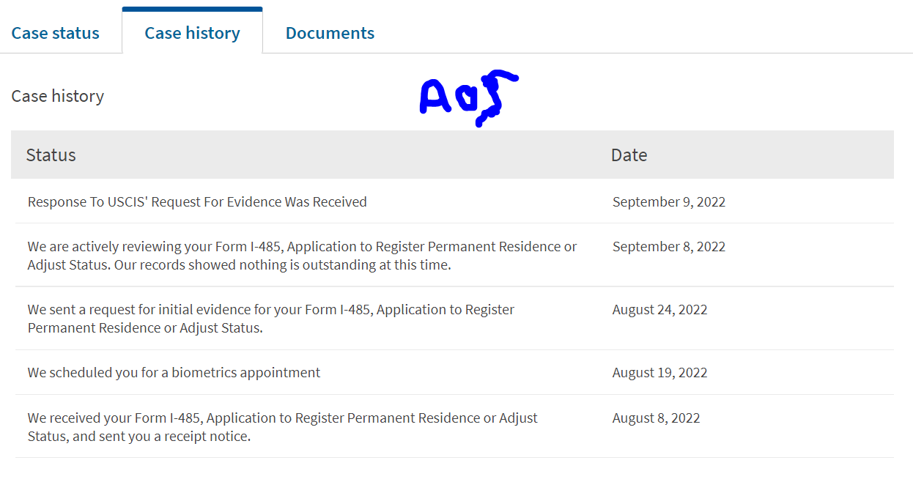Viewport: 913px width, 493px height.
Task: Click the August 24, 2022 date
Action: click(x=660, y=309)
